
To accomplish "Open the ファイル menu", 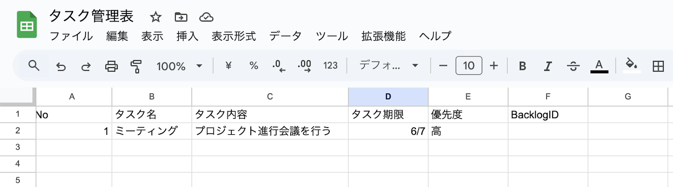I will (71, 36).
